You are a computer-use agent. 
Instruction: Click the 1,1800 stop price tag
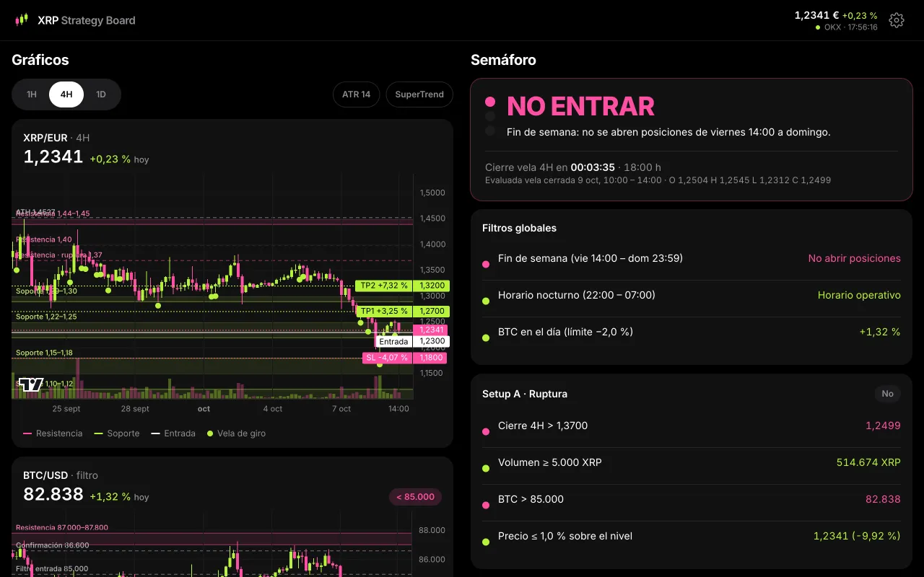pyautogui.click(x=432, y=358)
